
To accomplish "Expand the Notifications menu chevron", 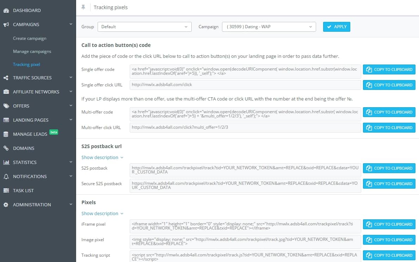I will (71, 176).
